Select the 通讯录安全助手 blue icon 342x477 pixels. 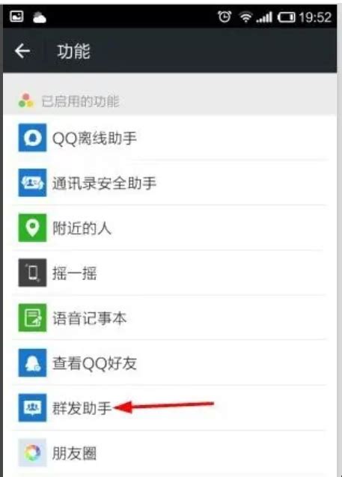pyautogui.click(x=32, y=183)
